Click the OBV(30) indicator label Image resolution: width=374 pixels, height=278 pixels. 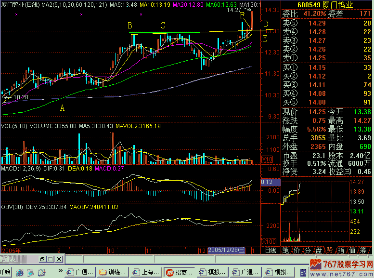coord(12,207)
